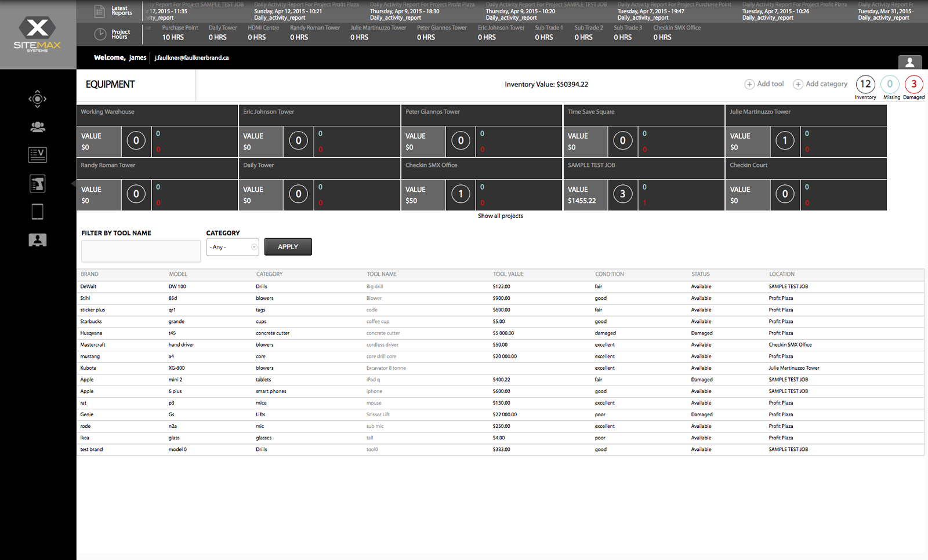Open Tuesday Apr 7 19:47 daily activity report
Image resolution: width=928 pixels, height=560 pixels.
(x=675, y=11)
